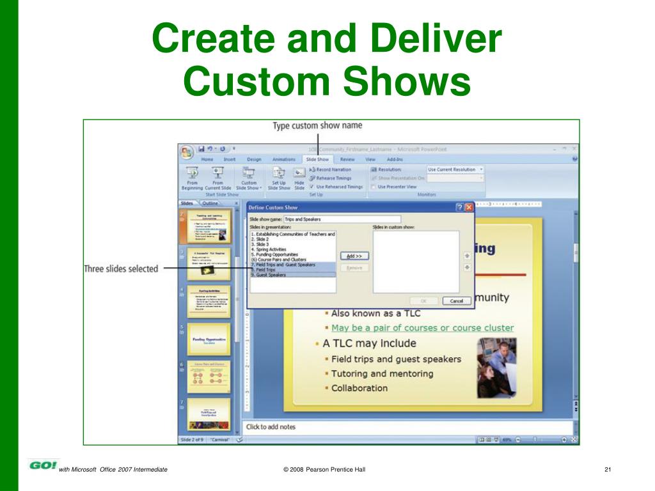
Task: Open the Show Presentation On dropdown
Action: [x=481, y=178]
